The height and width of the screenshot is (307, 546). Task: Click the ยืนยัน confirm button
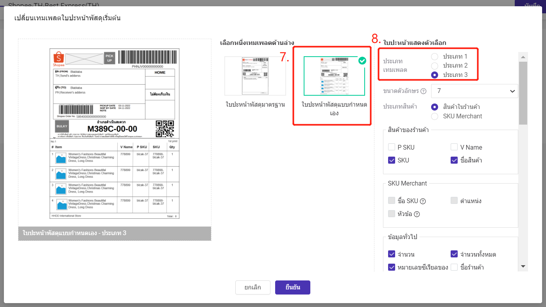click(293, 287)
